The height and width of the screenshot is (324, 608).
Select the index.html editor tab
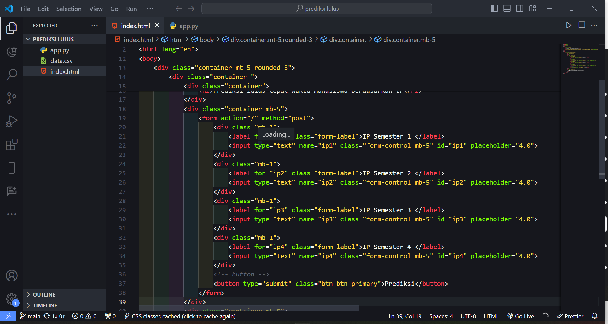(x=135, y=26)
